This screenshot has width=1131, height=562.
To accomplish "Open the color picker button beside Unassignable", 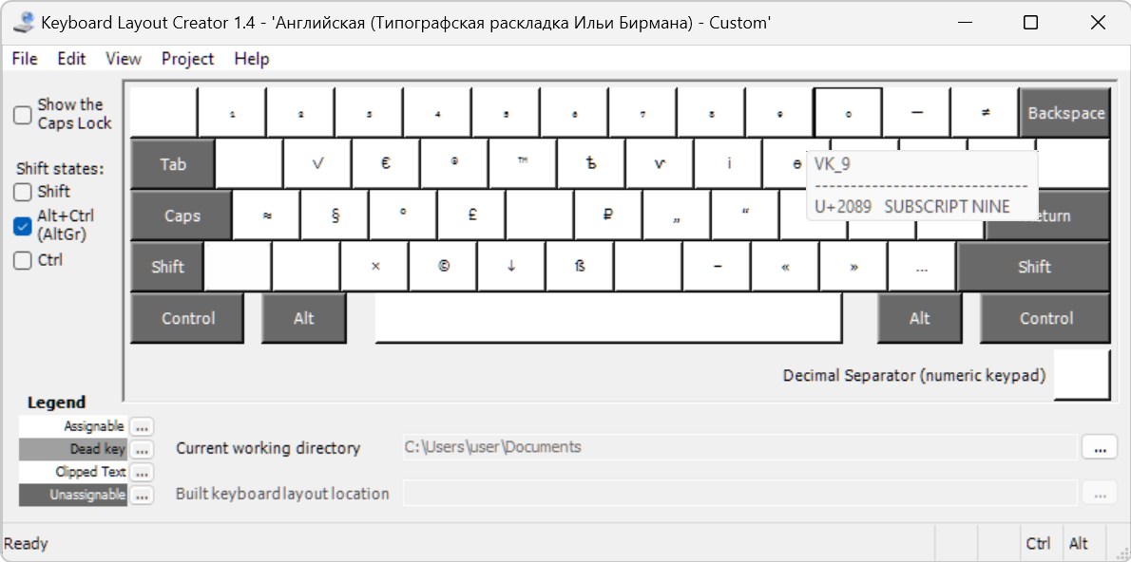I will click(x=143, y=495).
